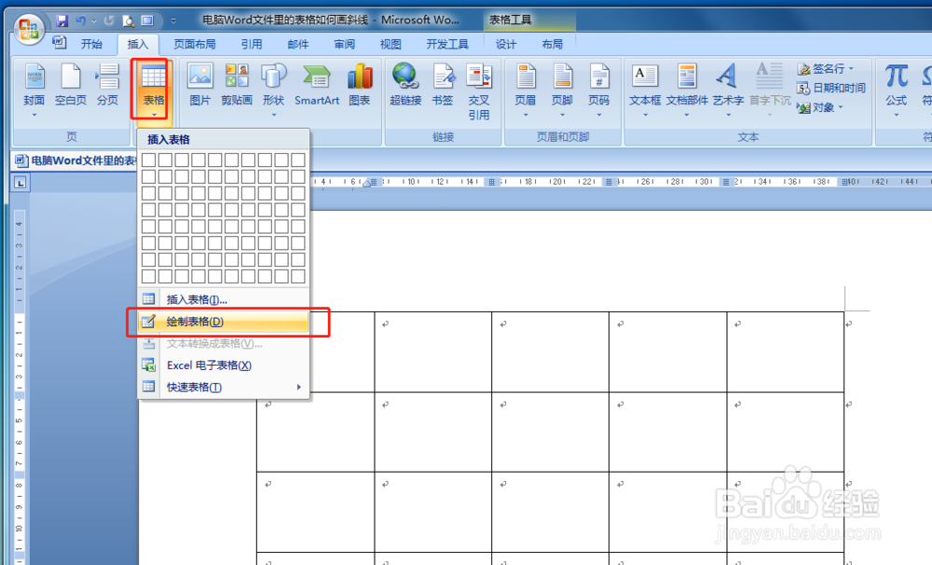Go to the 审阅 tab
This screenshot has height=565, width=932.
344,44
